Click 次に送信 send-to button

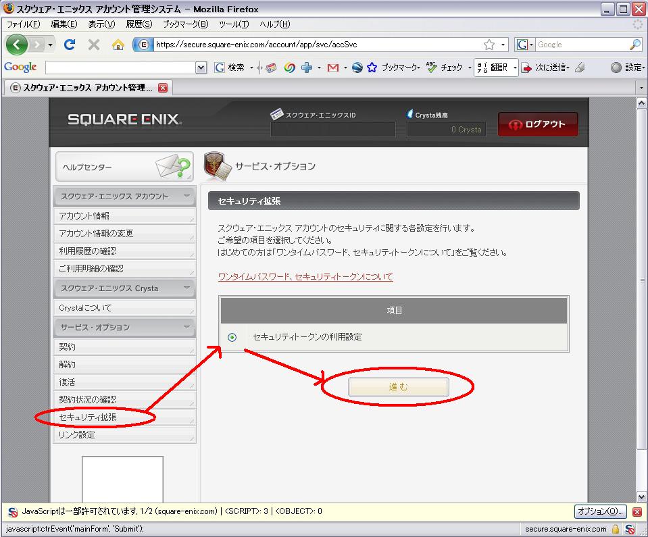click(x=545, y=68)
